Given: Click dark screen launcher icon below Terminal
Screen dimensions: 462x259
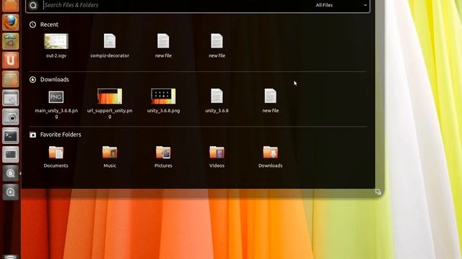Looking at the screenshot, I should pos(11,155).
